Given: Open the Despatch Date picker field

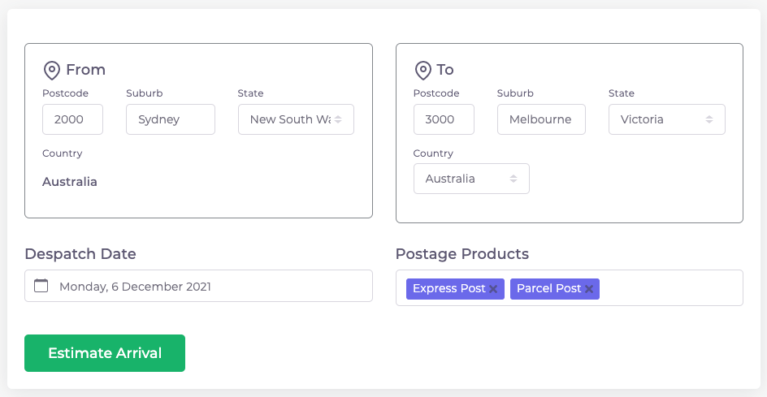Looking at the screenshot, I should [198, 286].
